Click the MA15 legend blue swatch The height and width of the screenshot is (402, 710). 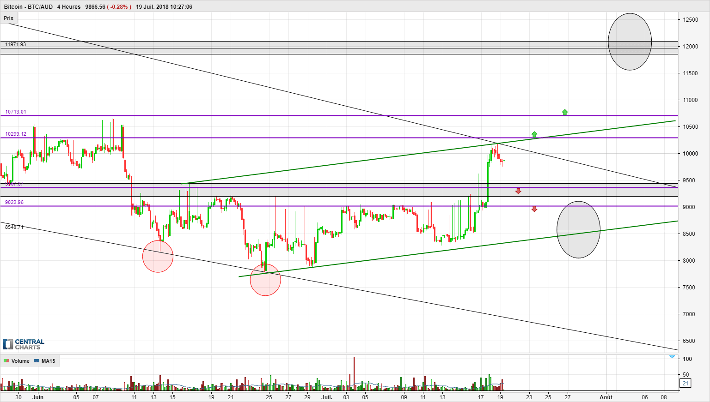point(37,361)
